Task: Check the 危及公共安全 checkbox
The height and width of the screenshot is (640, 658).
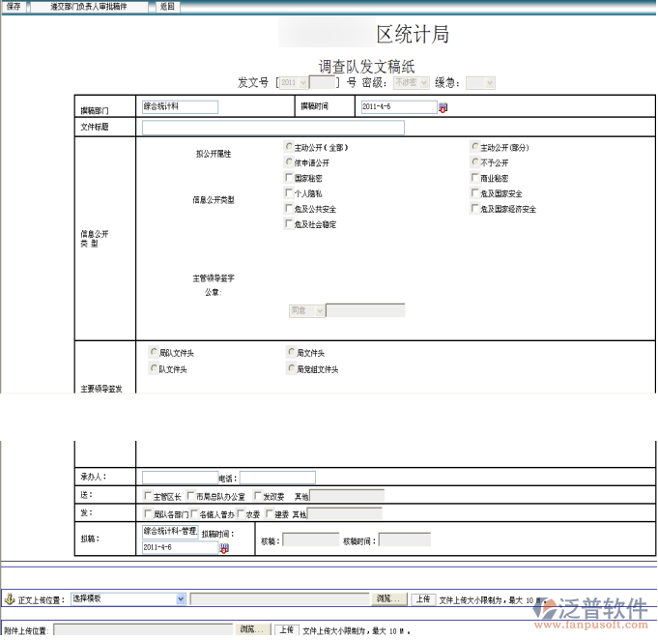Action: click(289, 208)
